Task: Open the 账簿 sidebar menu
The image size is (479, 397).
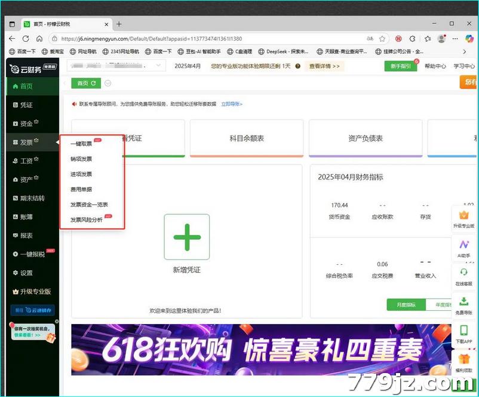Action: click(x=32, y=217)
